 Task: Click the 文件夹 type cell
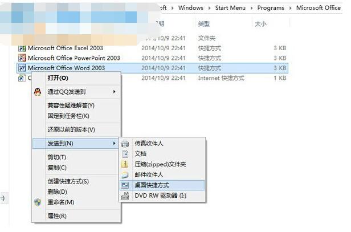point(206,38)
